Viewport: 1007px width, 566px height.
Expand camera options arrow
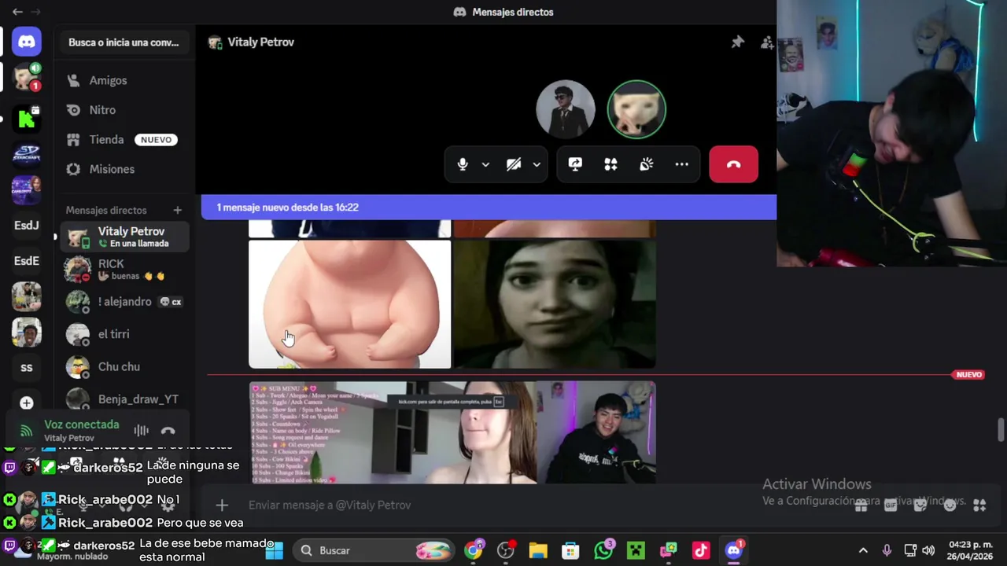[537, 164]
